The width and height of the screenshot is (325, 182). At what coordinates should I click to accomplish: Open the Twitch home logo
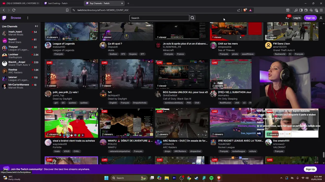coord(4,18)
